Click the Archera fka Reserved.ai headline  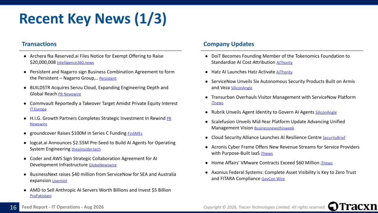pos(97,59)
